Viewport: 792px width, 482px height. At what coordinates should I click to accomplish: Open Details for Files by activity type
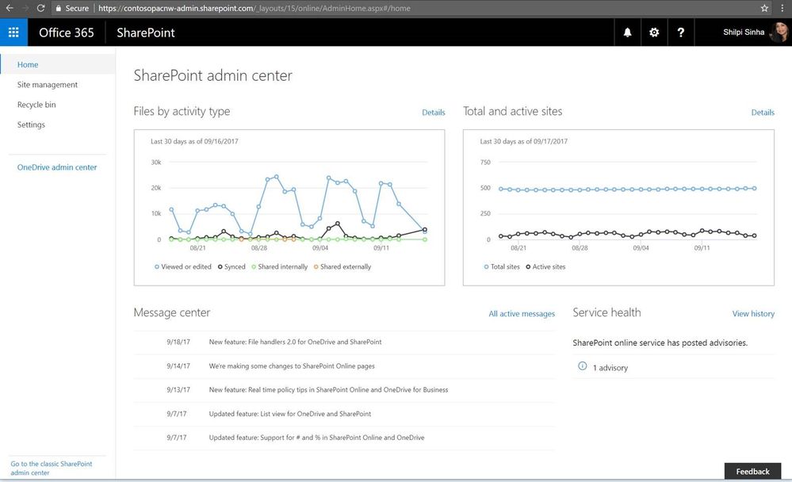click(434, 113)
